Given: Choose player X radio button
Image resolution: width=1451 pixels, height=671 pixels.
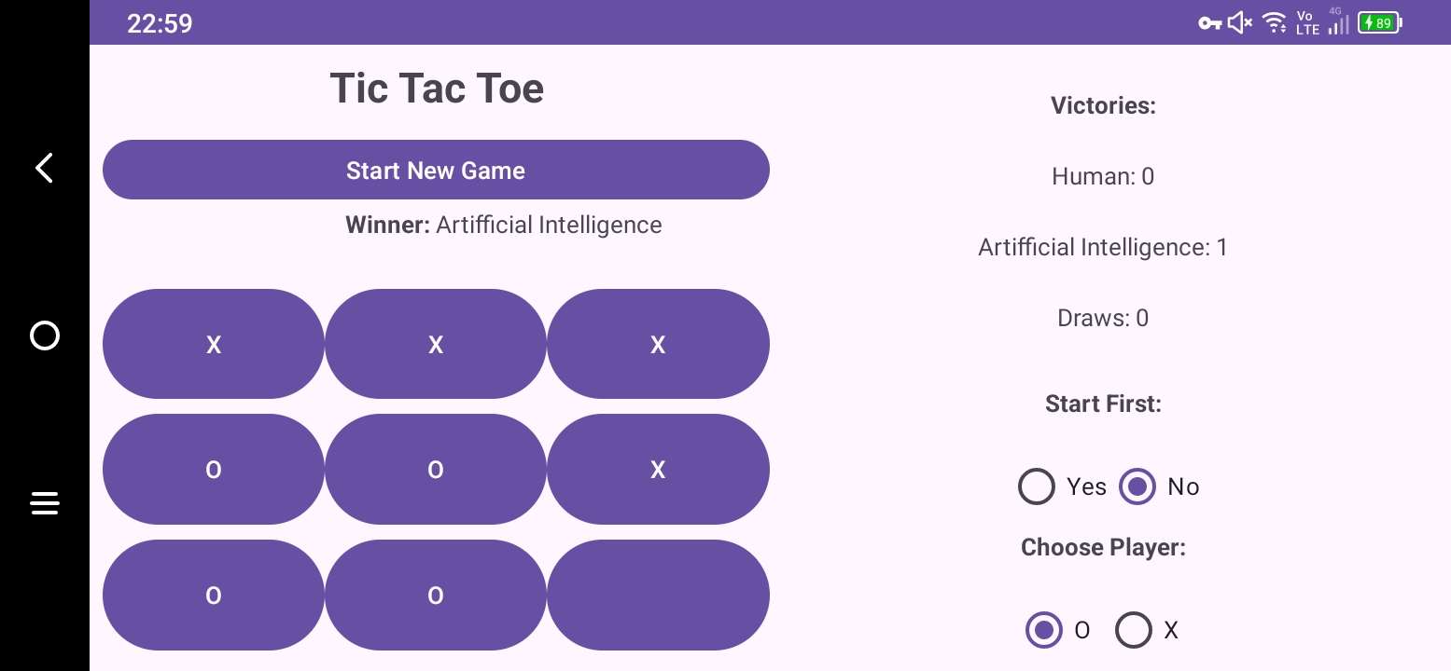Looking at the screenshot, I should pyautogui.click(x=1134, y=630).
